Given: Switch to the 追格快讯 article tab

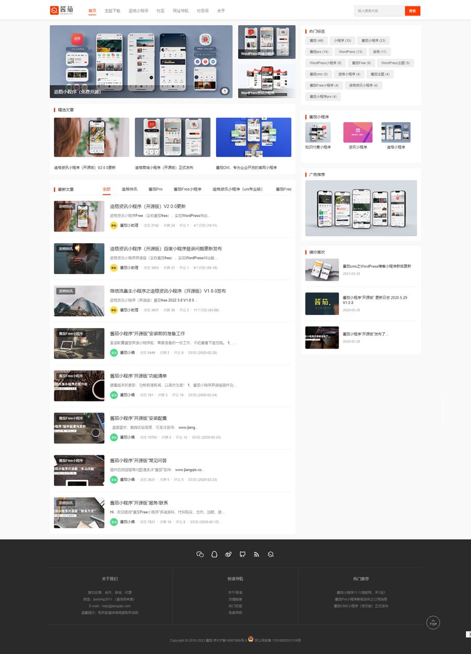Looking at the screenshot, I should (x=129, y=189).
